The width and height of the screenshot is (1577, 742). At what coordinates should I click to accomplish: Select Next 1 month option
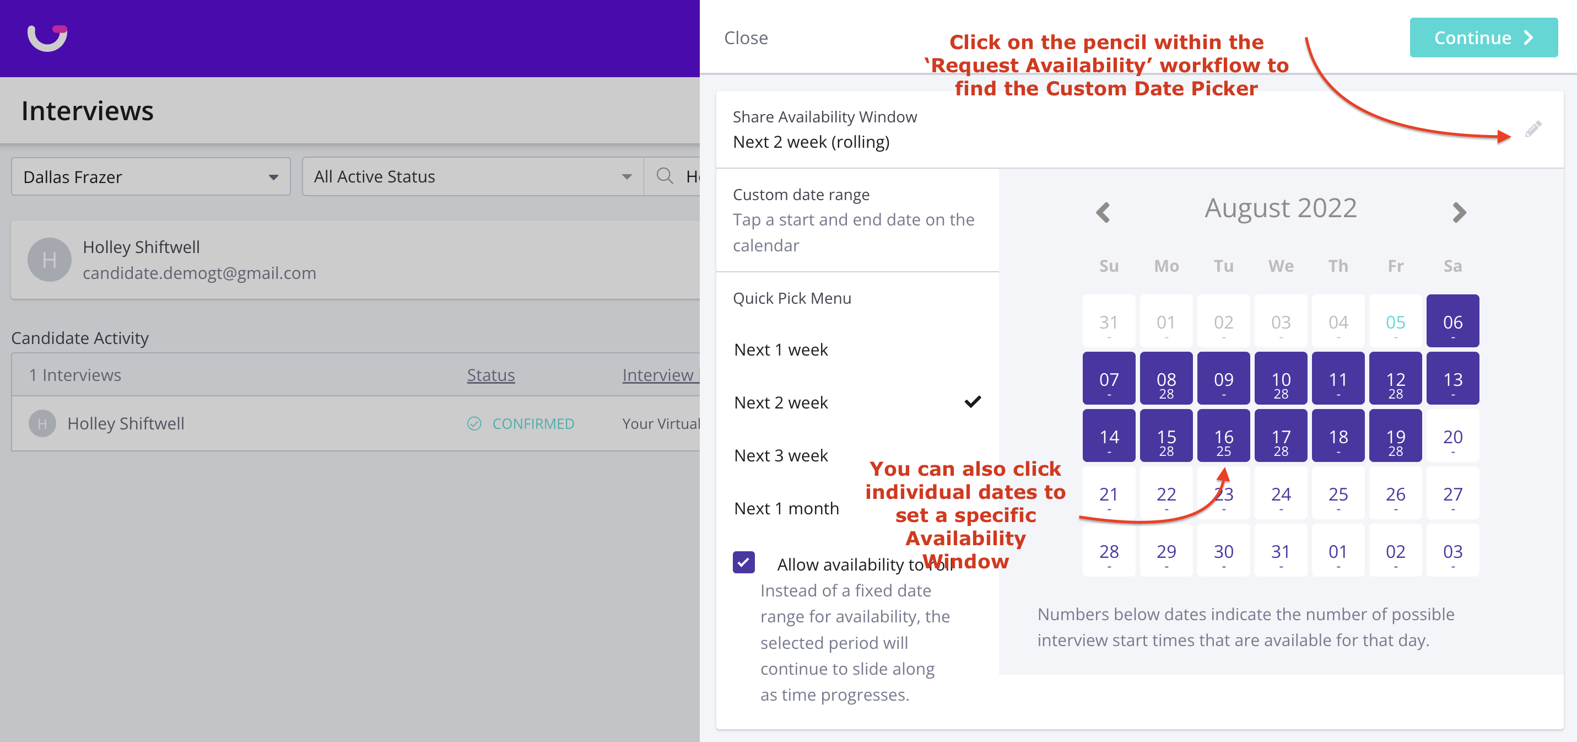786,508
